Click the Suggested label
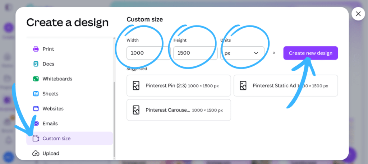 click(137, 69)
